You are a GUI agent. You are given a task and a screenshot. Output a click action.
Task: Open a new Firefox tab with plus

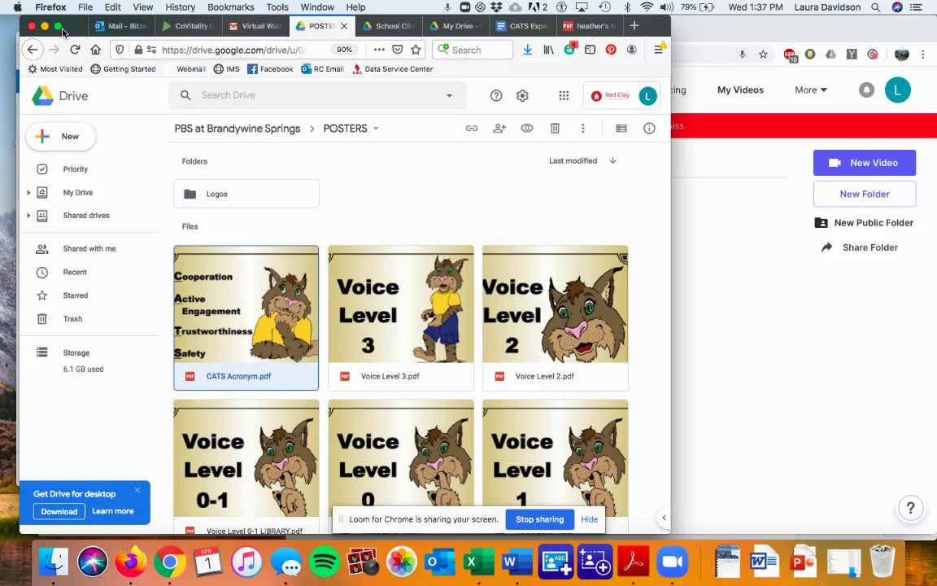(634, 26)
